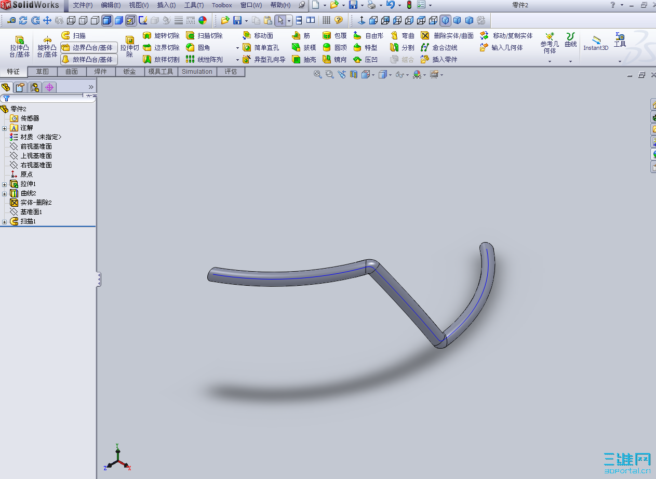Open the 参考几何体 reference geometry dropdown
Viewport: 656px width, 479px height.
tap(550, 61)
